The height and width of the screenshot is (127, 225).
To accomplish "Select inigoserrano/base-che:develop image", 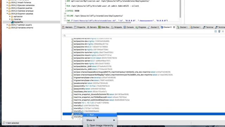I will (95, 78).
